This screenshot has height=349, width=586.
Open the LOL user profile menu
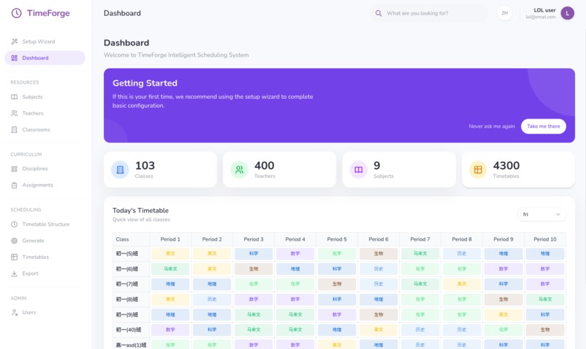(x=550, y=14)
